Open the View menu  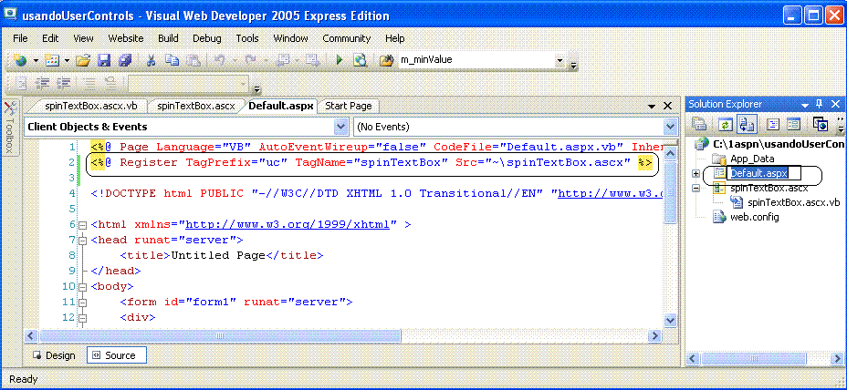83,38
